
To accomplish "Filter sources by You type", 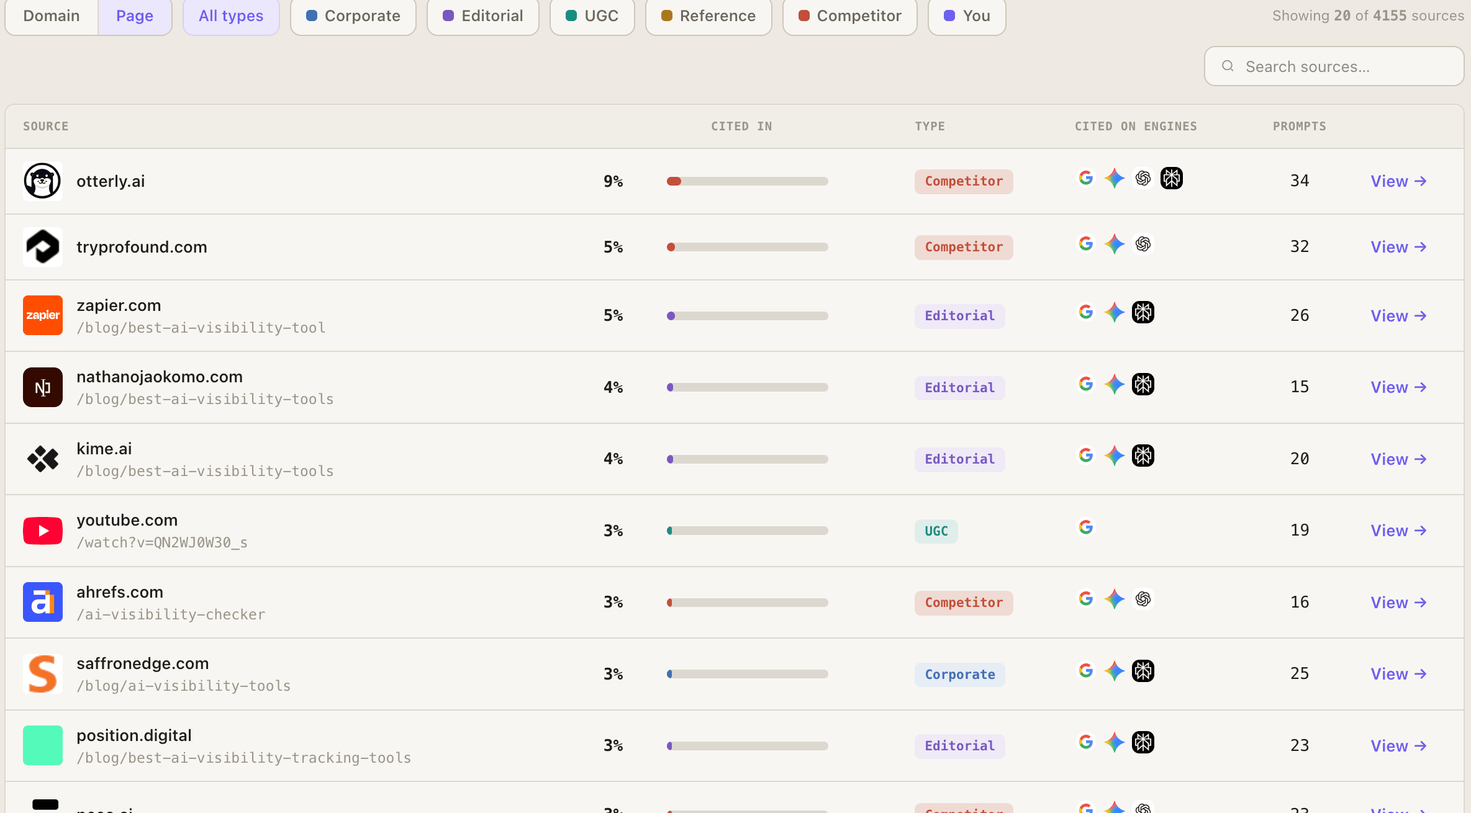I will click(967, 16).
